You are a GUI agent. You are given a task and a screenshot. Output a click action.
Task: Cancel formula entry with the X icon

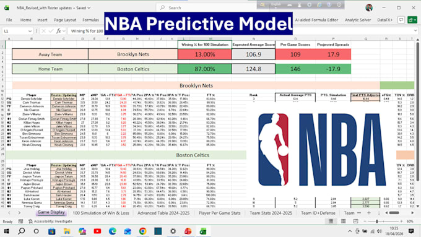click(x=43, y=31)
